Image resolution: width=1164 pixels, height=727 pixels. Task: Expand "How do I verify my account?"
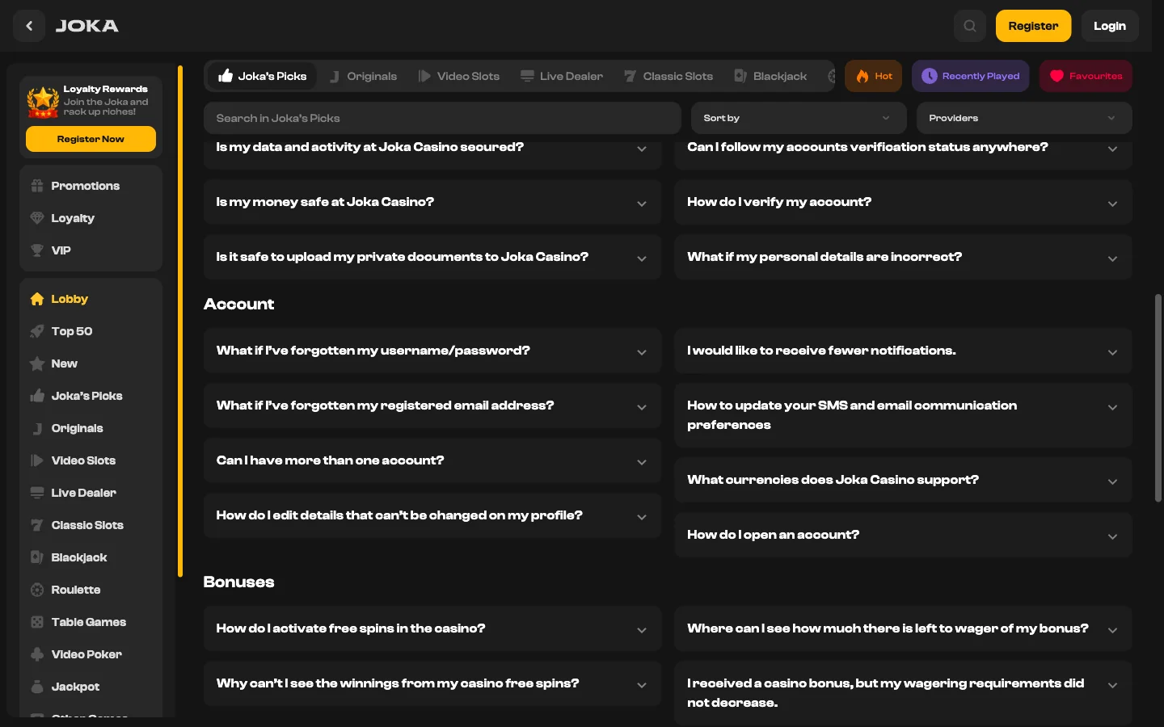coord(903,202)
